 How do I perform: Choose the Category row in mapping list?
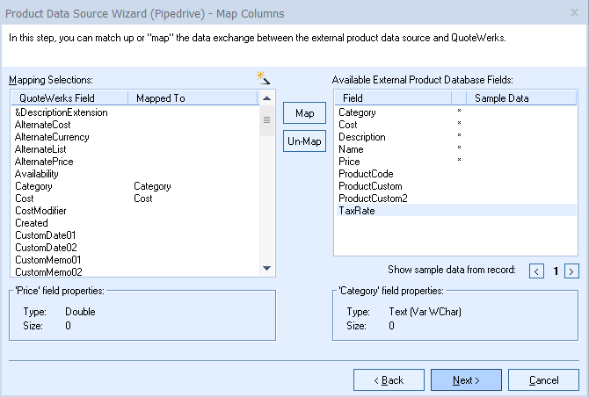[x=34, y=186]
